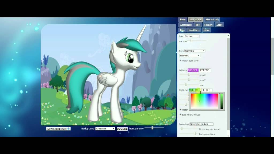The width and height of the screenshot is (274, 154).
Task: Click the background color field DDDDDD
Action: pos(122,129)
